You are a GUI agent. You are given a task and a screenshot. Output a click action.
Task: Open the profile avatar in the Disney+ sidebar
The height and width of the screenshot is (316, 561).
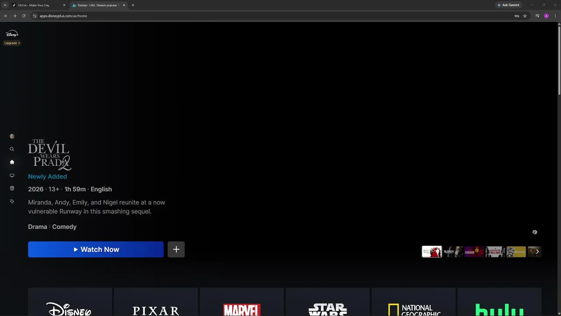(12, 136)
